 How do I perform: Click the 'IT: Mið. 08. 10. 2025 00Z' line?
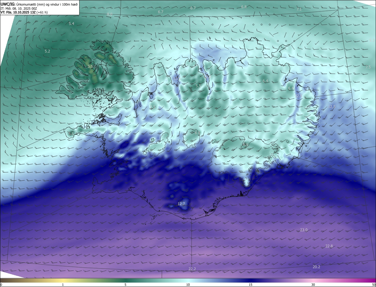point(19,9)
